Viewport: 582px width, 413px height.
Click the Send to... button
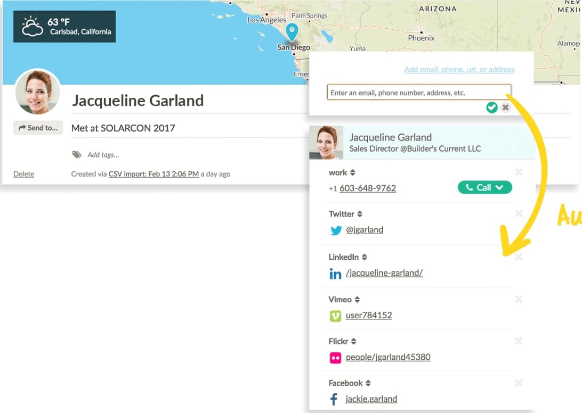pos(38,128)
